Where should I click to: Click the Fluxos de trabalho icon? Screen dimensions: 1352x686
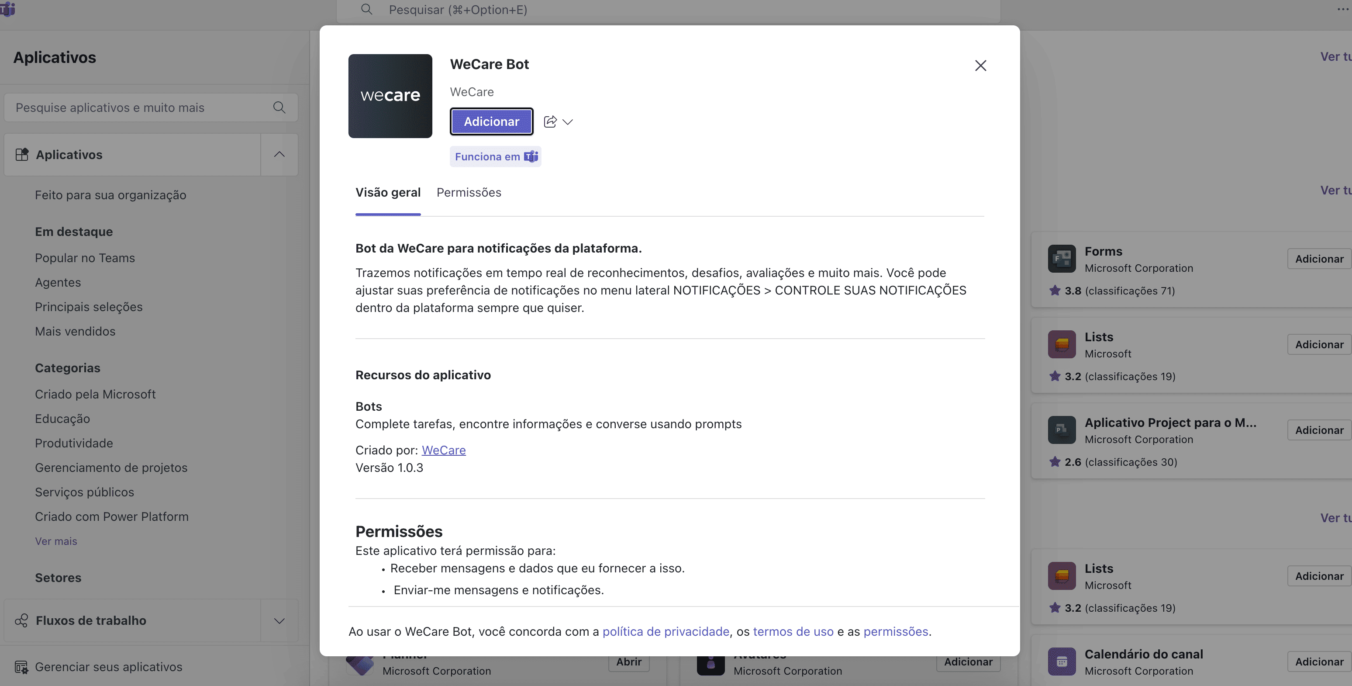click(21, 621)
